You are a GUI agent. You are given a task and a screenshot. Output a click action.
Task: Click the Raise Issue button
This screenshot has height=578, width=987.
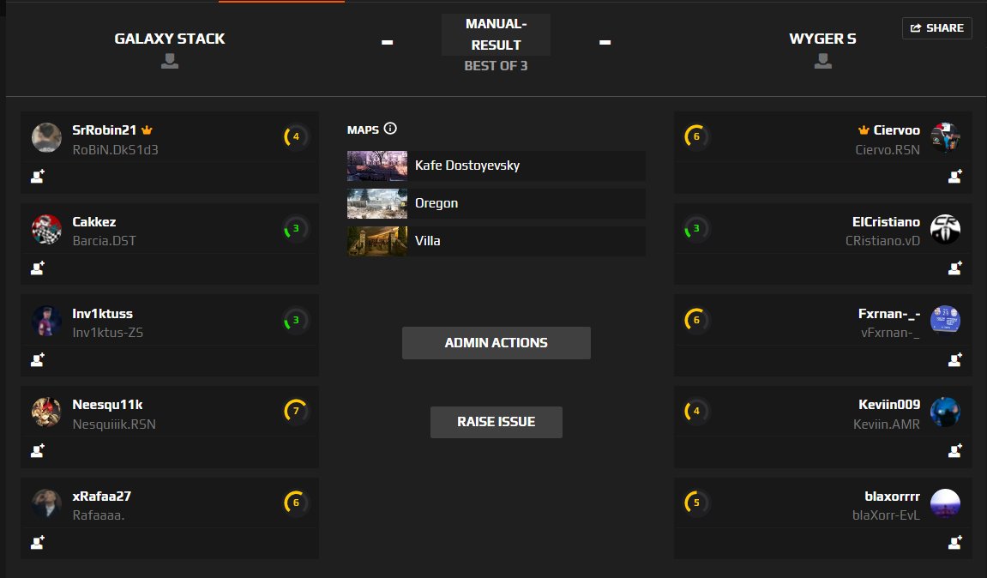click(x=496, y=422)
